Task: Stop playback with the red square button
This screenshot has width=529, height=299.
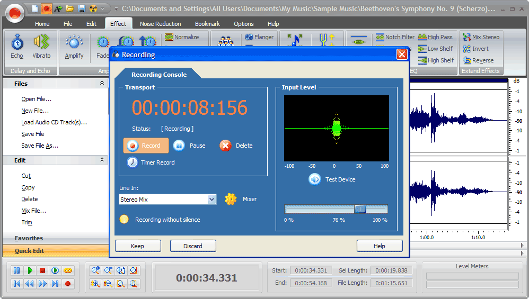Action: (42, 270)
